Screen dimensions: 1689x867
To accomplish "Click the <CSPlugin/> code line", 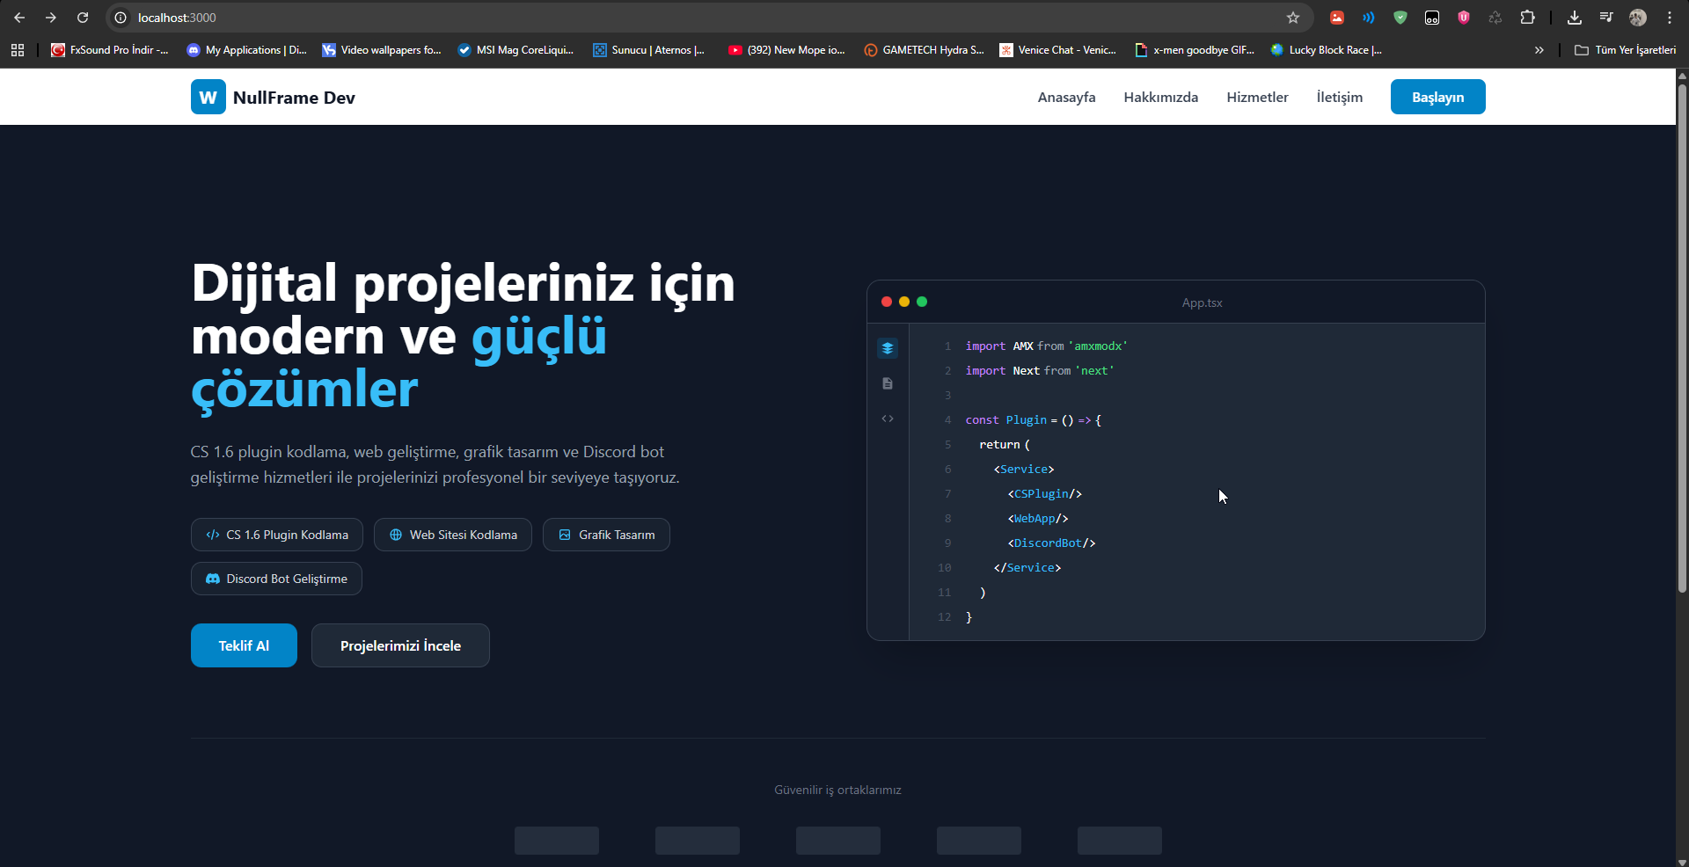I will tap(1045, 494).
